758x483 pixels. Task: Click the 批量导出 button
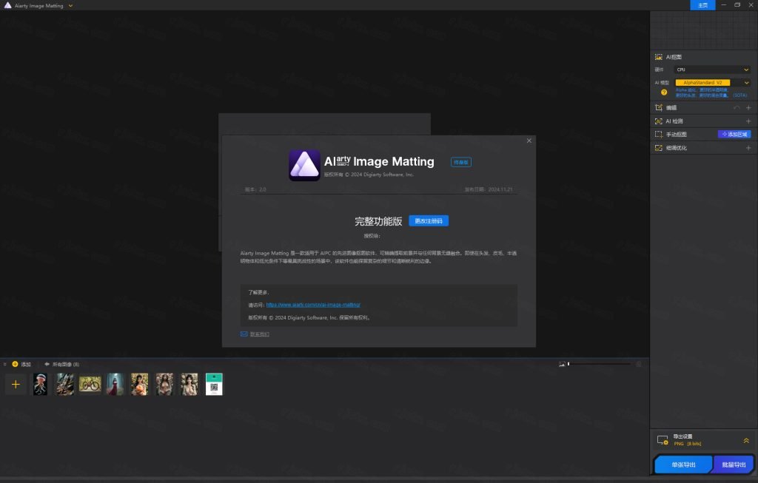click(x=734, y=465)
